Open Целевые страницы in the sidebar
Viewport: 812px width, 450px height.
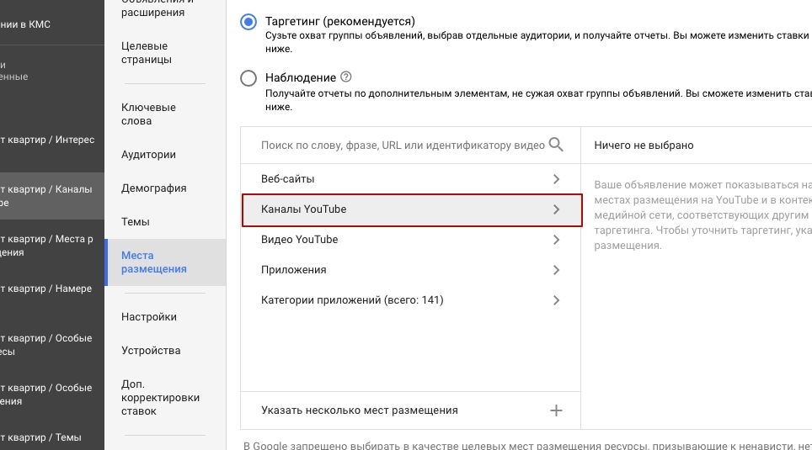click(147, 53)
